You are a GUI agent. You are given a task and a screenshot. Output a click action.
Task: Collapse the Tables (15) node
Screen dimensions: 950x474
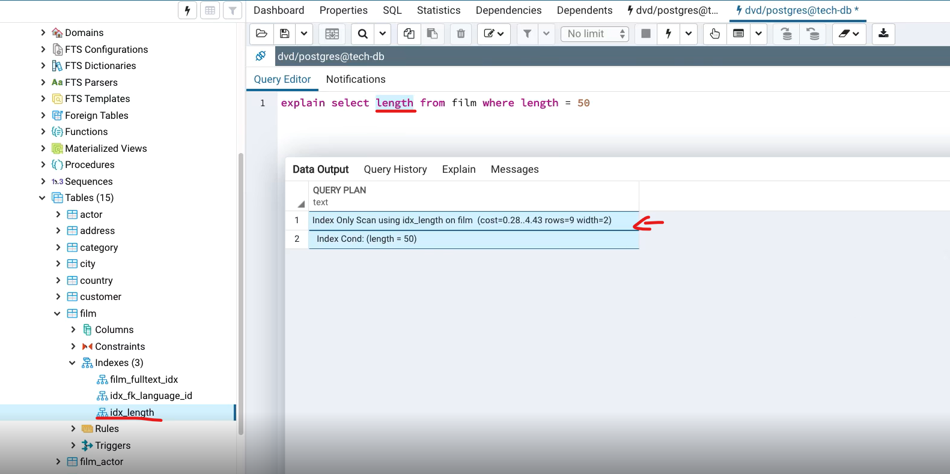[42, 197]
